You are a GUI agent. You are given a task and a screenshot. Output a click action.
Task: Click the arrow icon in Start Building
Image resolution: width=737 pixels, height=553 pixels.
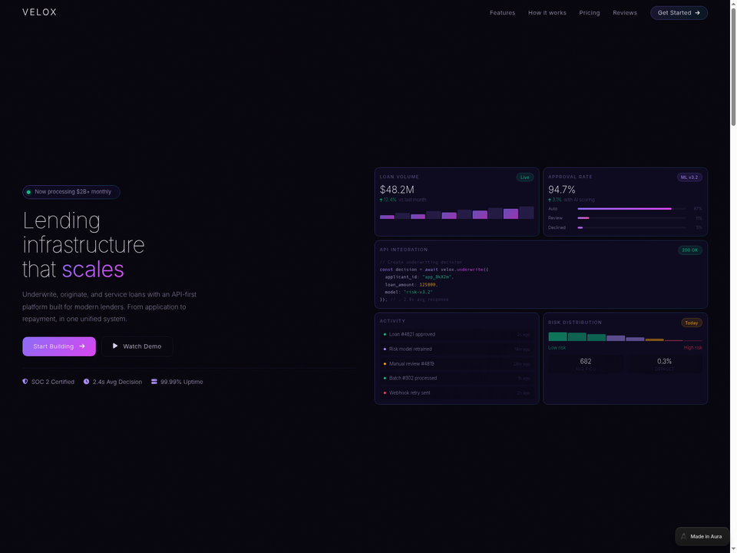click(82, 346)
